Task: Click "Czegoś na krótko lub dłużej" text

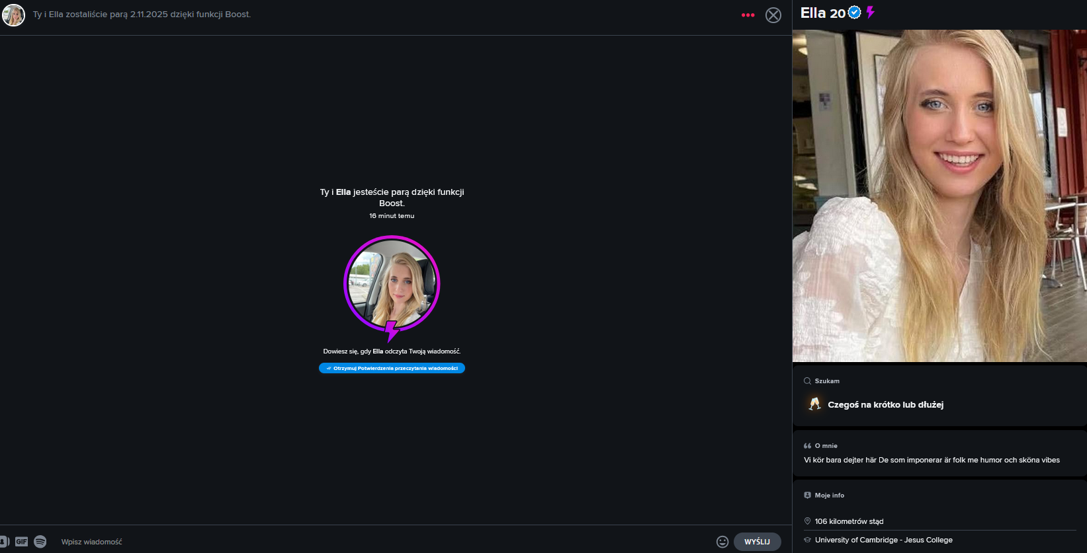Action: point(886,405)
